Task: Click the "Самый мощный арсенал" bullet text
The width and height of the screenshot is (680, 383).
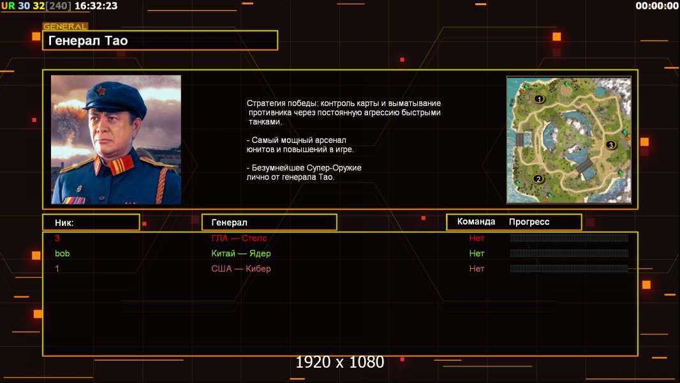Action: (x=300, y=145)
